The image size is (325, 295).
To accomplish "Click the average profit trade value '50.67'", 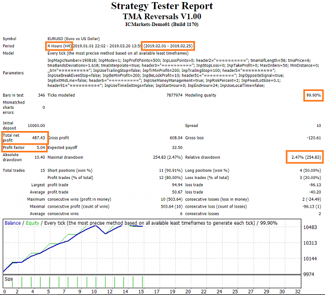I will pyautogui.click(x=177, y=192).
